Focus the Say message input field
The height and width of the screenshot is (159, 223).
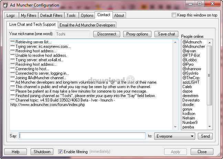pos(82,136)
